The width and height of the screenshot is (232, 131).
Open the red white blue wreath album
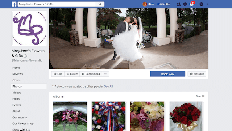(109, 116)
